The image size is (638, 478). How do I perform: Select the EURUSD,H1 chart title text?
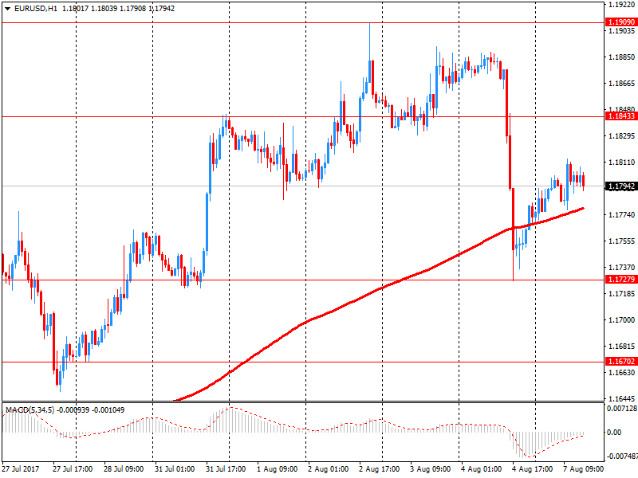[36, 9]
